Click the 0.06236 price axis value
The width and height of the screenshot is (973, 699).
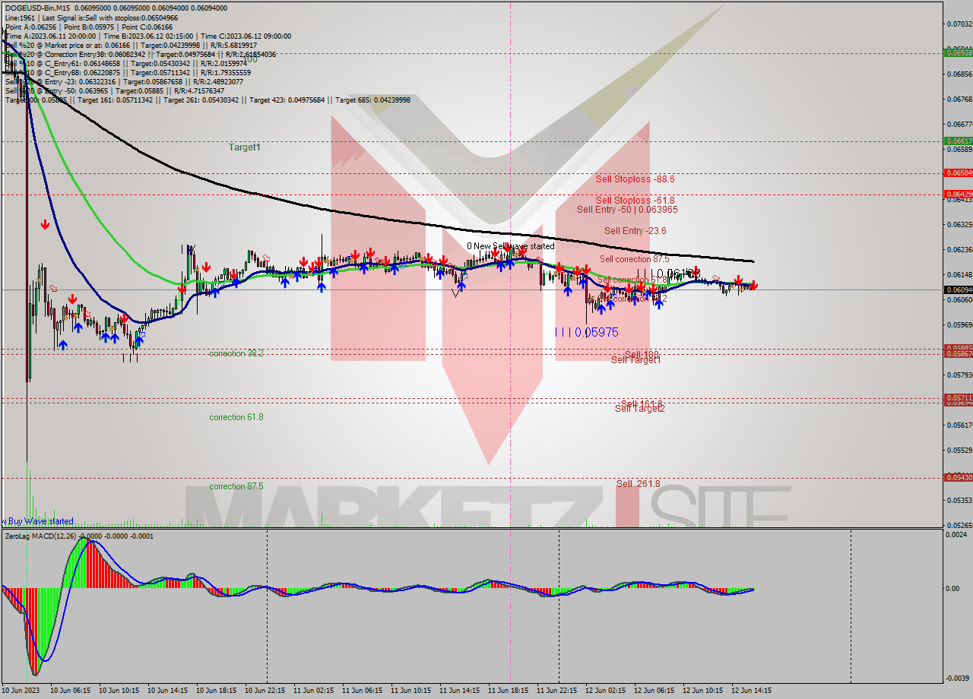point(959,250)
